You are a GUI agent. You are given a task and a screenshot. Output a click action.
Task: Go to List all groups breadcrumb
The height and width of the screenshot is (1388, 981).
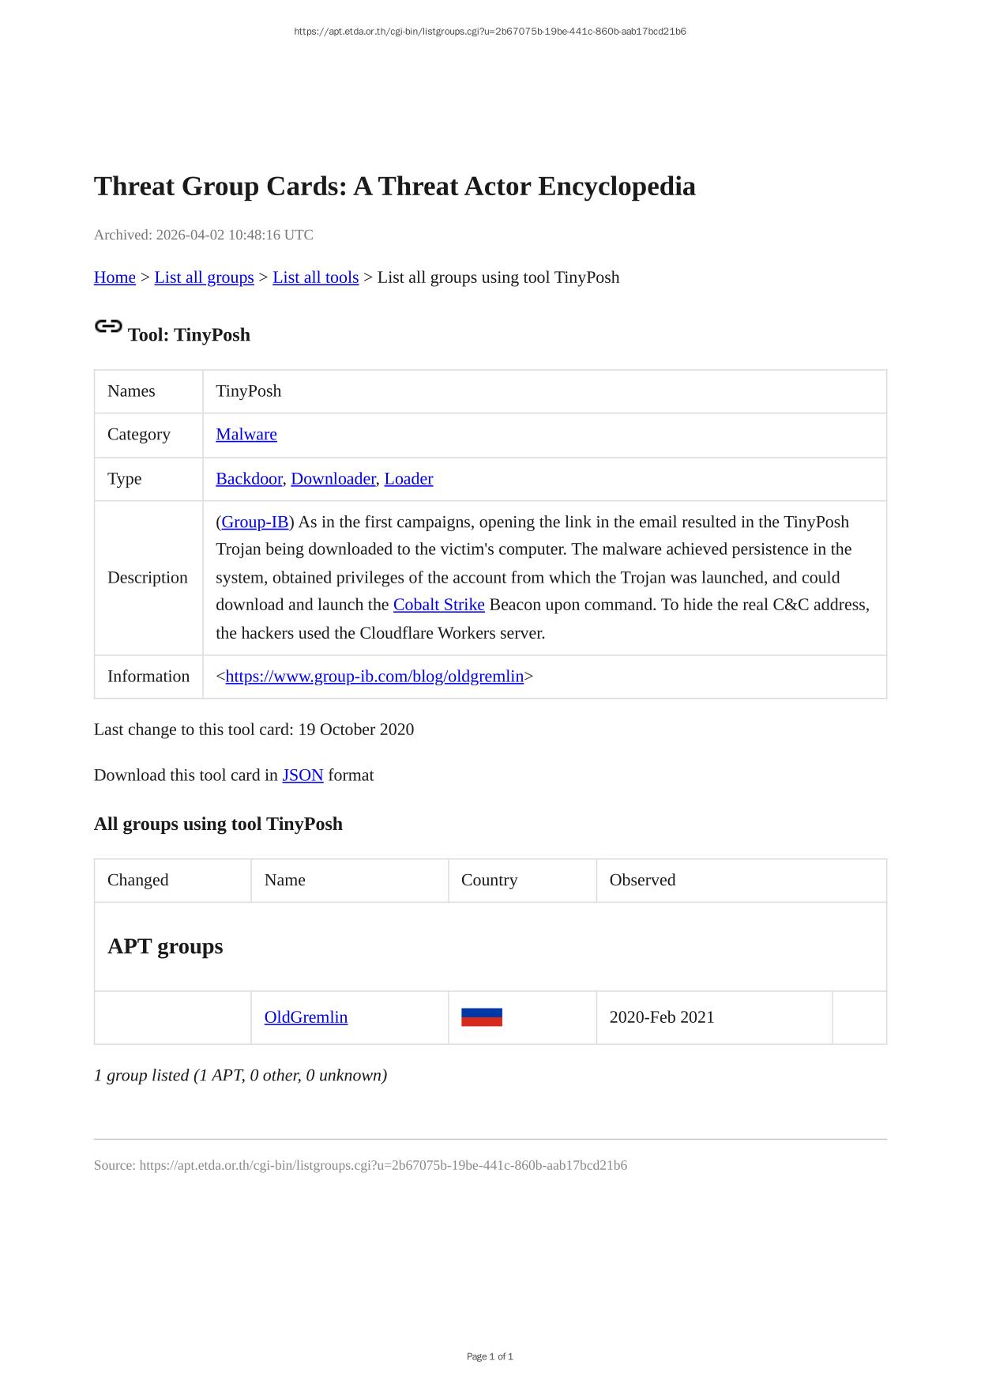point(204,277)
